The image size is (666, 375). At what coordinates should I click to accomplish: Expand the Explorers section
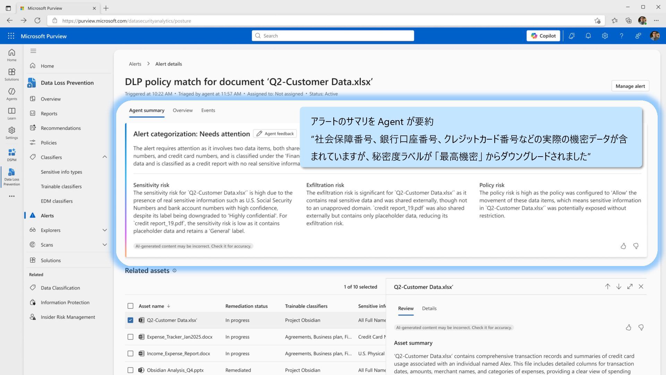coord(104,230)
